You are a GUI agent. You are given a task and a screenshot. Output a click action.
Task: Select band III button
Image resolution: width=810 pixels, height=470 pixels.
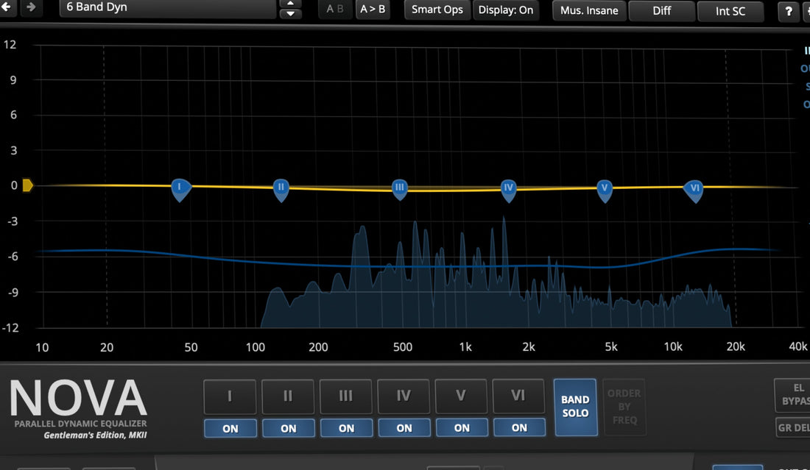pyautogui.click(x=345, y=396)
